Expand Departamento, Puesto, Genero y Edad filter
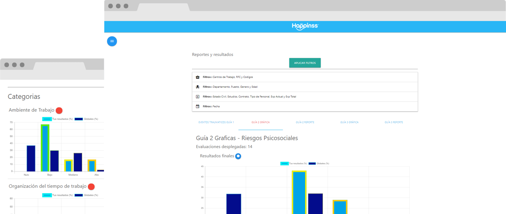This screenshot has height=214, width=506. [x=305, y=87]
